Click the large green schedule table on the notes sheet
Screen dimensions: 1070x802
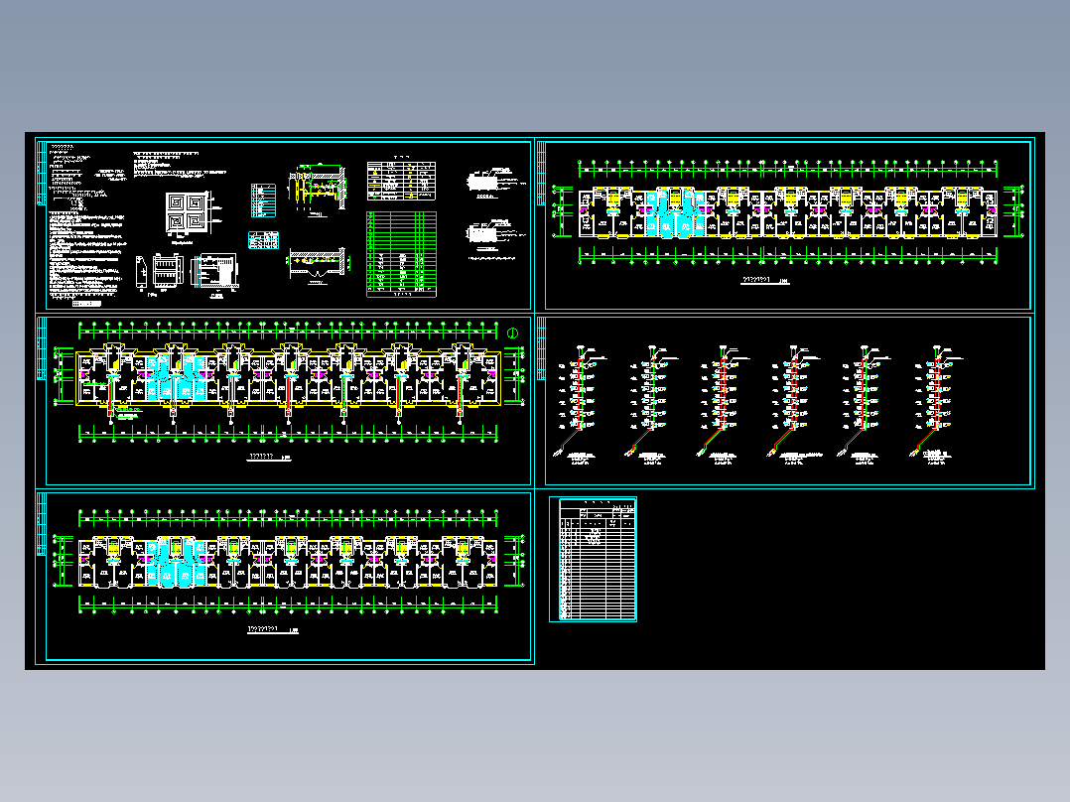pyautogui.click(x=401, y=254)
